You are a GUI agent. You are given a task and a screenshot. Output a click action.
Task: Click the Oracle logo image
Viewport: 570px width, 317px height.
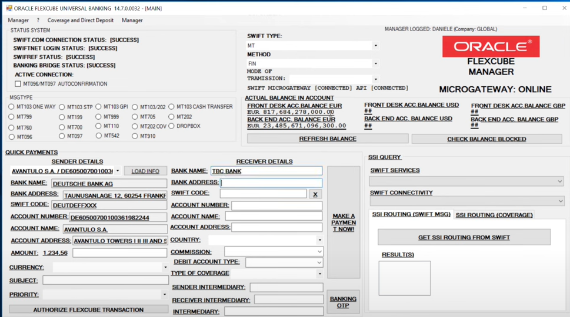(491, 47)
